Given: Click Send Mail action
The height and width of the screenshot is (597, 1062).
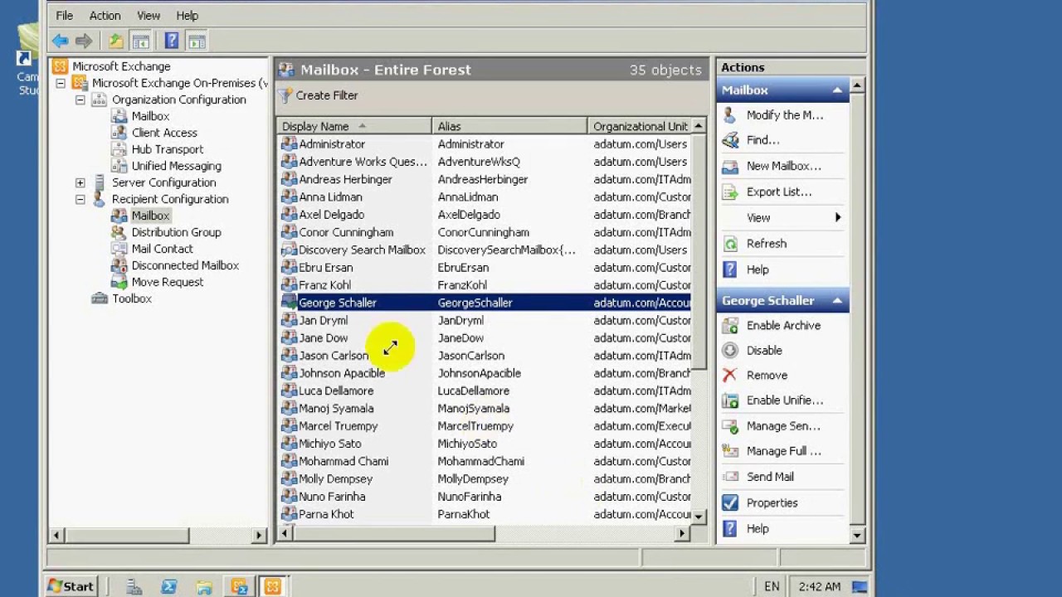Looking at the screenshot, I should point(770,477).
